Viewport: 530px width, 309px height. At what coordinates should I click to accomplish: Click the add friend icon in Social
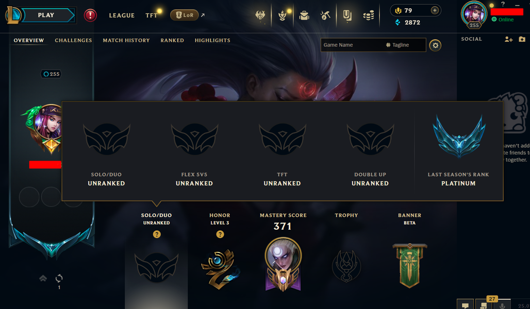click(x=509, y=39)
